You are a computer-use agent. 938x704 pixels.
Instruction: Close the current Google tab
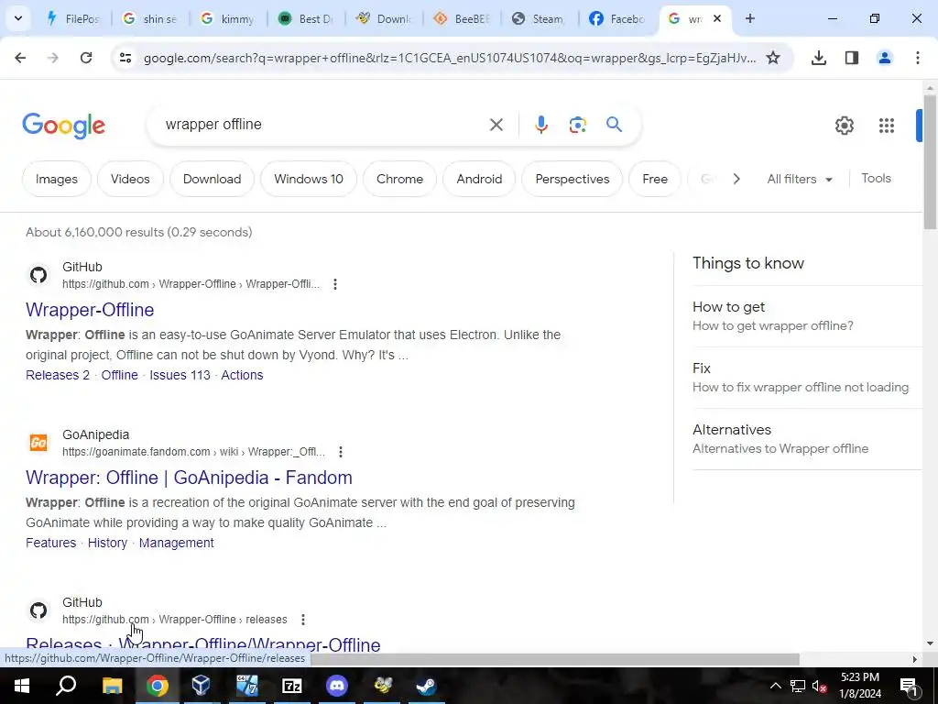(717, 18)
